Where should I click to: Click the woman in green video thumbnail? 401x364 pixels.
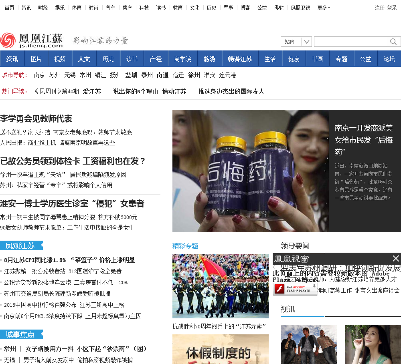[x=373, y=344]
